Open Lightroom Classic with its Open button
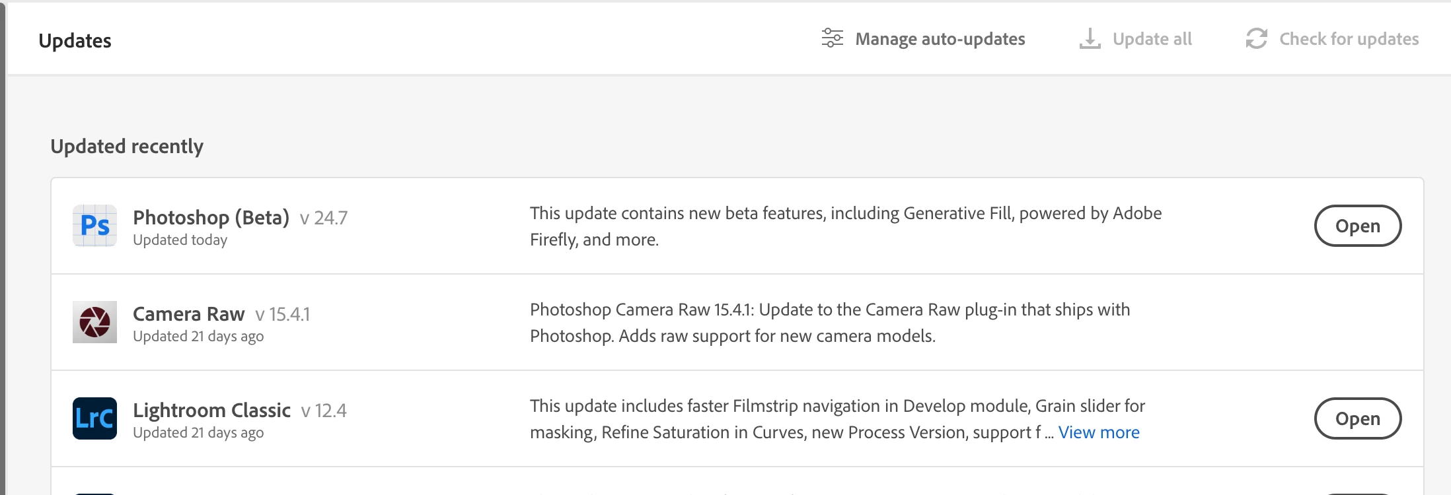Screen dimensions: 1451x495 pos(1357,418)
